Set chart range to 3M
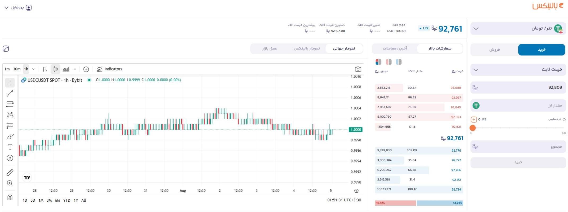Screen dimensions: 568x212 pyautogui.click(x=49, y=201)
